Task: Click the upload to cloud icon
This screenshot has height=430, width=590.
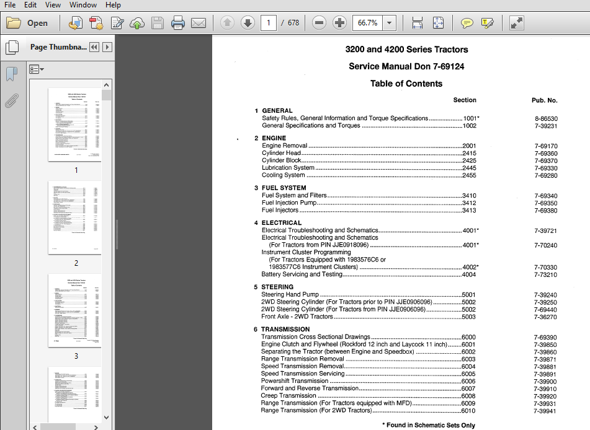Action: [x=137, y=24]
